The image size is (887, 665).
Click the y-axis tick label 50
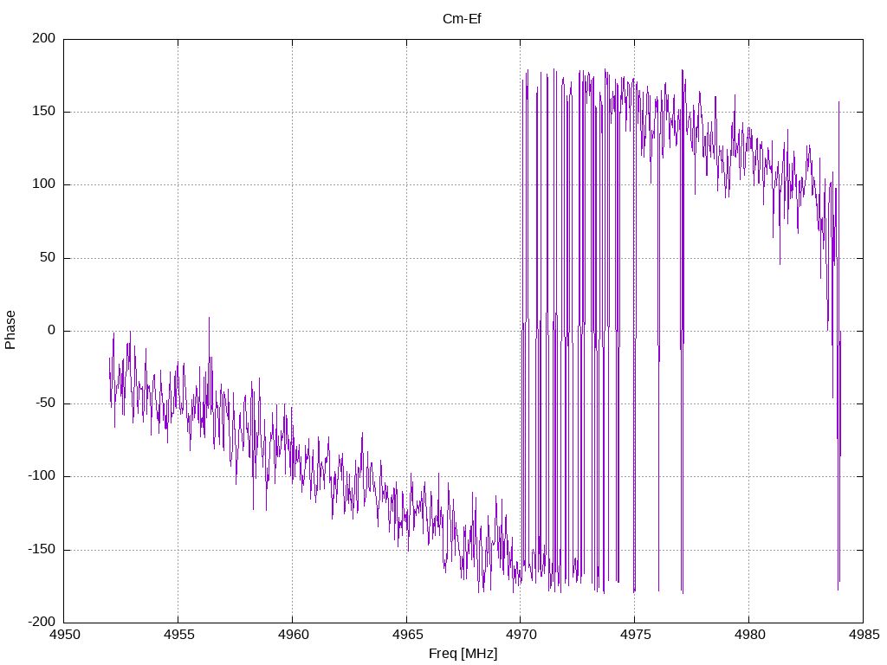[49, 257]
